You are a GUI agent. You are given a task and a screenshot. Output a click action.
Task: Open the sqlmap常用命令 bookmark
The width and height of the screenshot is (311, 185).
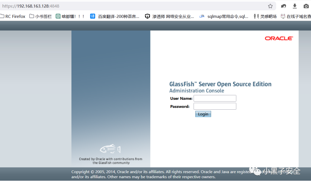224,16
